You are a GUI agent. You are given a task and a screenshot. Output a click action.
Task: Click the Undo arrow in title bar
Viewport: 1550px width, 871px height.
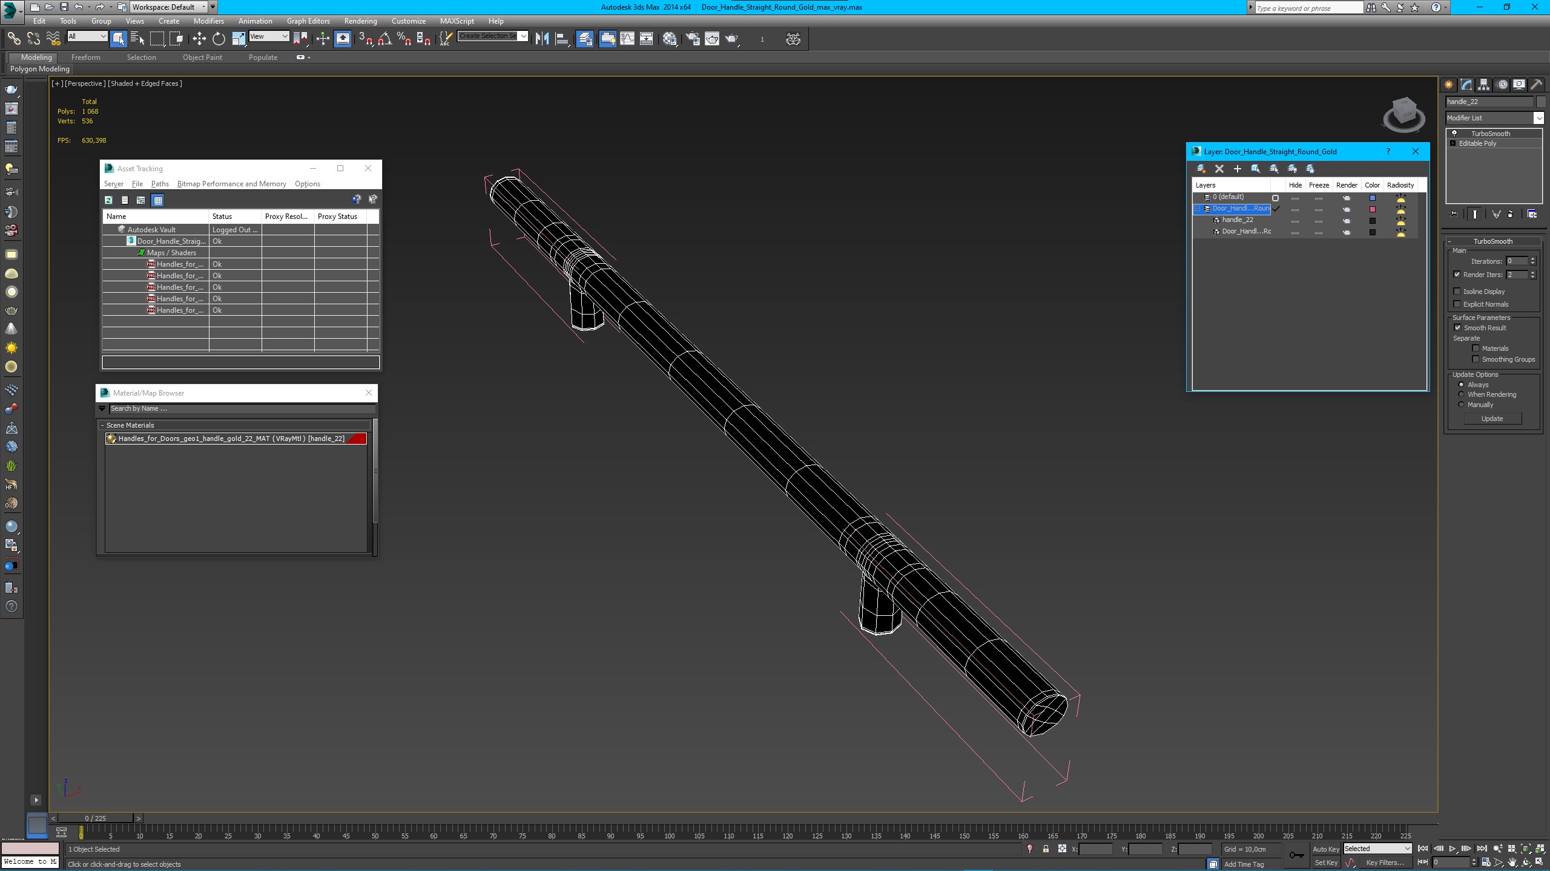(78, 7)
